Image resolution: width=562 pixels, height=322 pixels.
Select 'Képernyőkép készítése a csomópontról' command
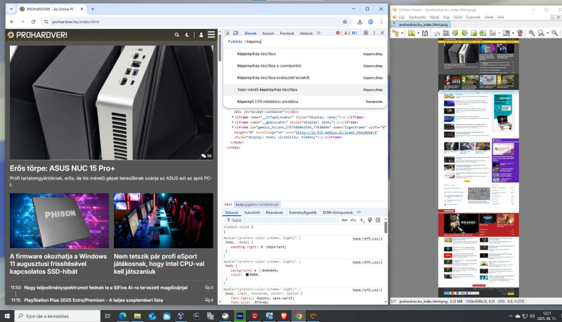pyautogui.click(x=305, y=66)
